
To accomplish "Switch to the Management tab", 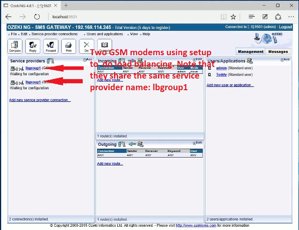I will click(250, 51).
